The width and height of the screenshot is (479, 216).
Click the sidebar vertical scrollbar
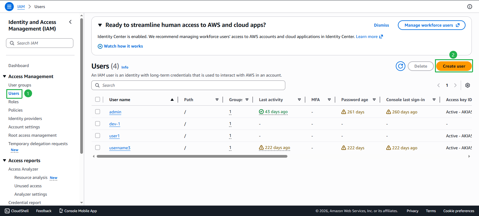click(x=81, y=86)
